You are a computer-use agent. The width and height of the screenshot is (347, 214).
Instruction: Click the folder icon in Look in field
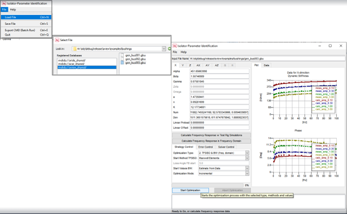[x=75, y=49]
